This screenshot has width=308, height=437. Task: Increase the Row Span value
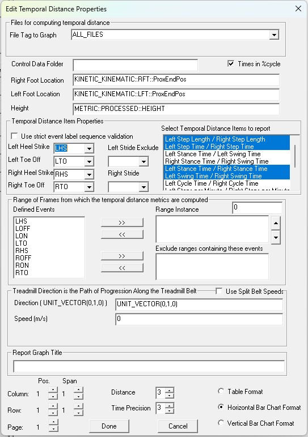[x=78, y=406]
